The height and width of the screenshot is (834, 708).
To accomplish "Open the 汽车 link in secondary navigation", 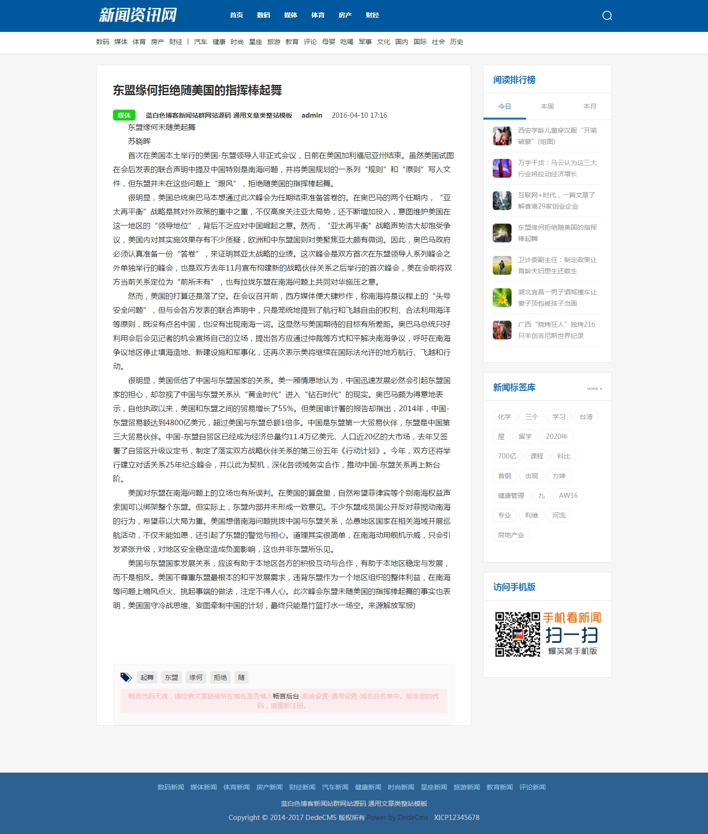I will pos(200,42).
